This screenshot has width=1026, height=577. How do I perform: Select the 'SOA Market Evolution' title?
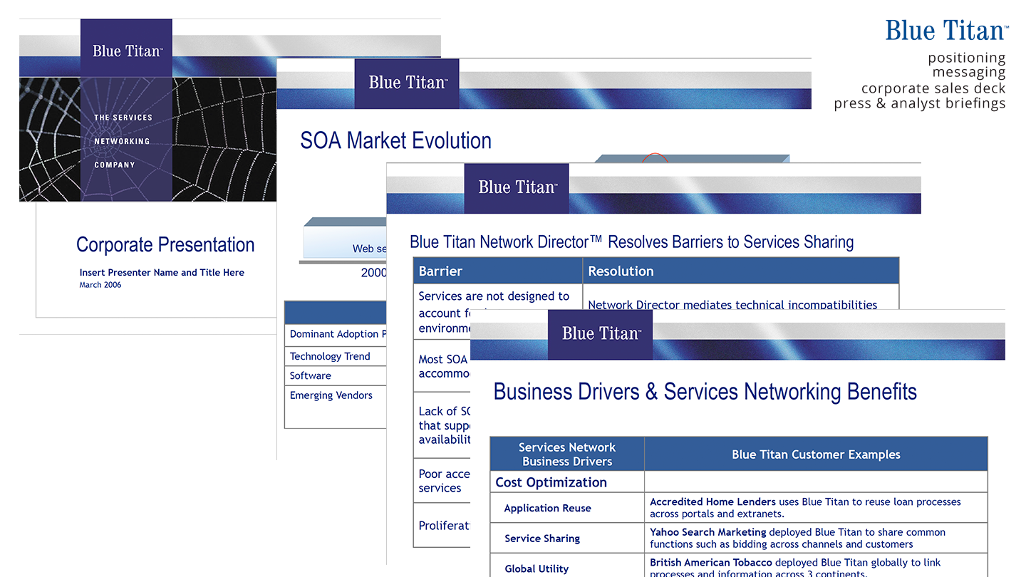(396, 140)
